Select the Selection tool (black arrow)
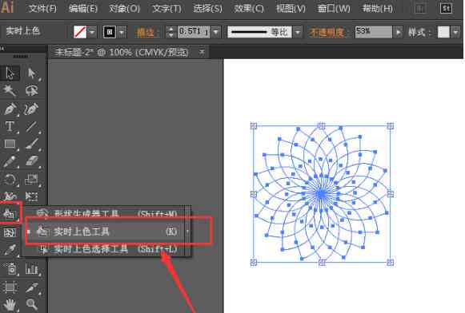The width and height of the screenshot is (465, 313). coord(10,73)
